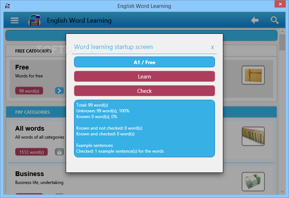The width and height of the screenshot is (289, 198).
Task: Click the Check button
Action: coord(144,91)
